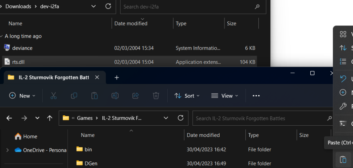The width and height of the screenshot is (353, 168).
Task: Click the Share icon in toolbar
Action: (135, 96)
